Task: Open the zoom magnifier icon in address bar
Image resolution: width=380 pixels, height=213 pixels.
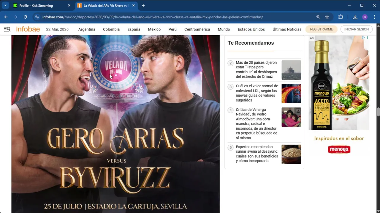Action: click(x=318, y=17)
